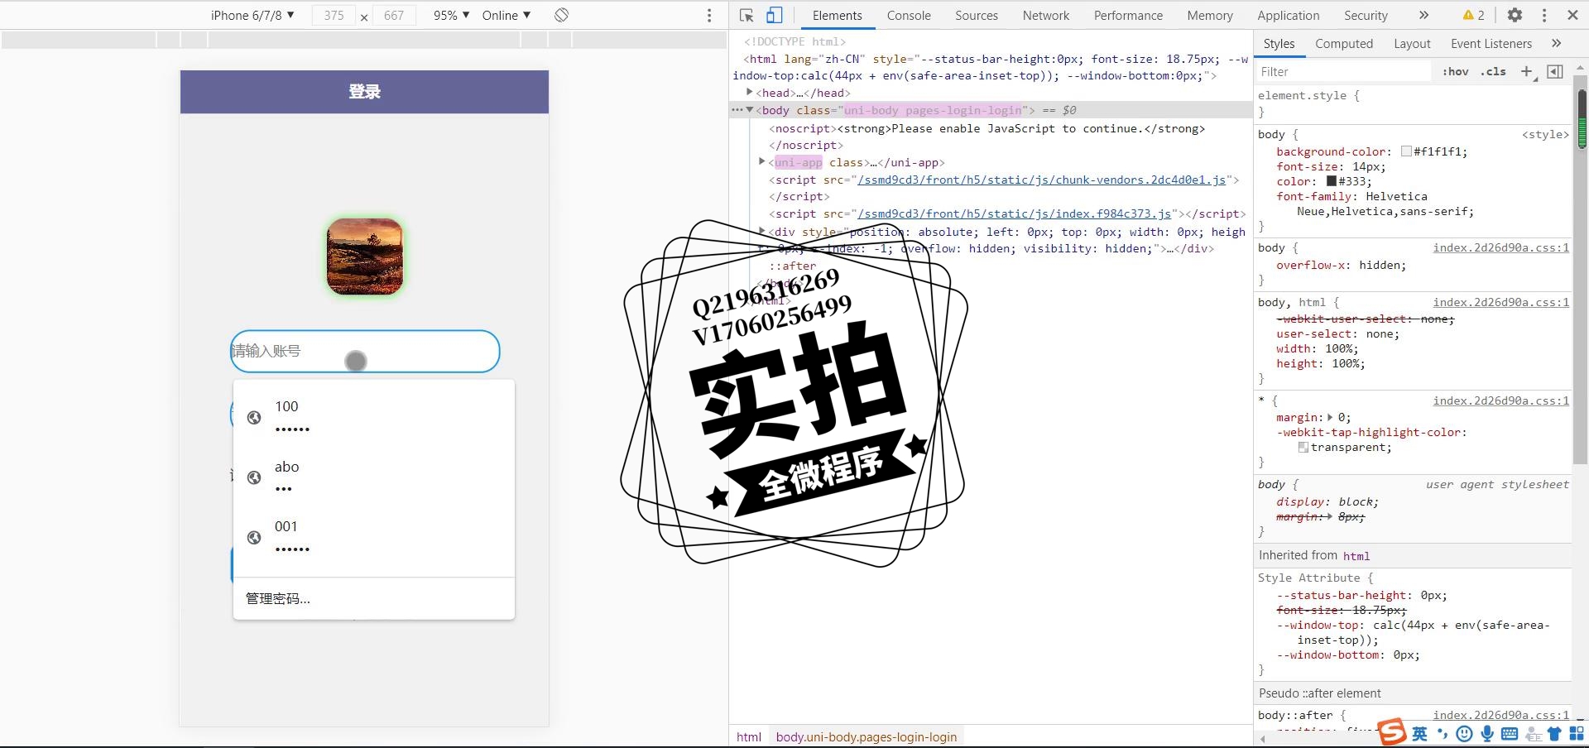
Task: Collapse the body element node
Action: (750, 110)
